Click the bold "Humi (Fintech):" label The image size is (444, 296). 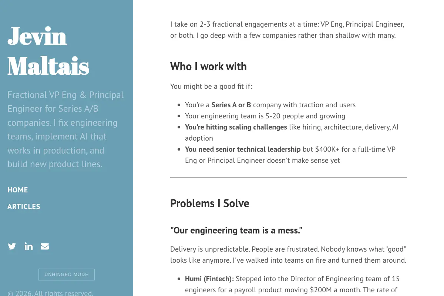point(209,279)
